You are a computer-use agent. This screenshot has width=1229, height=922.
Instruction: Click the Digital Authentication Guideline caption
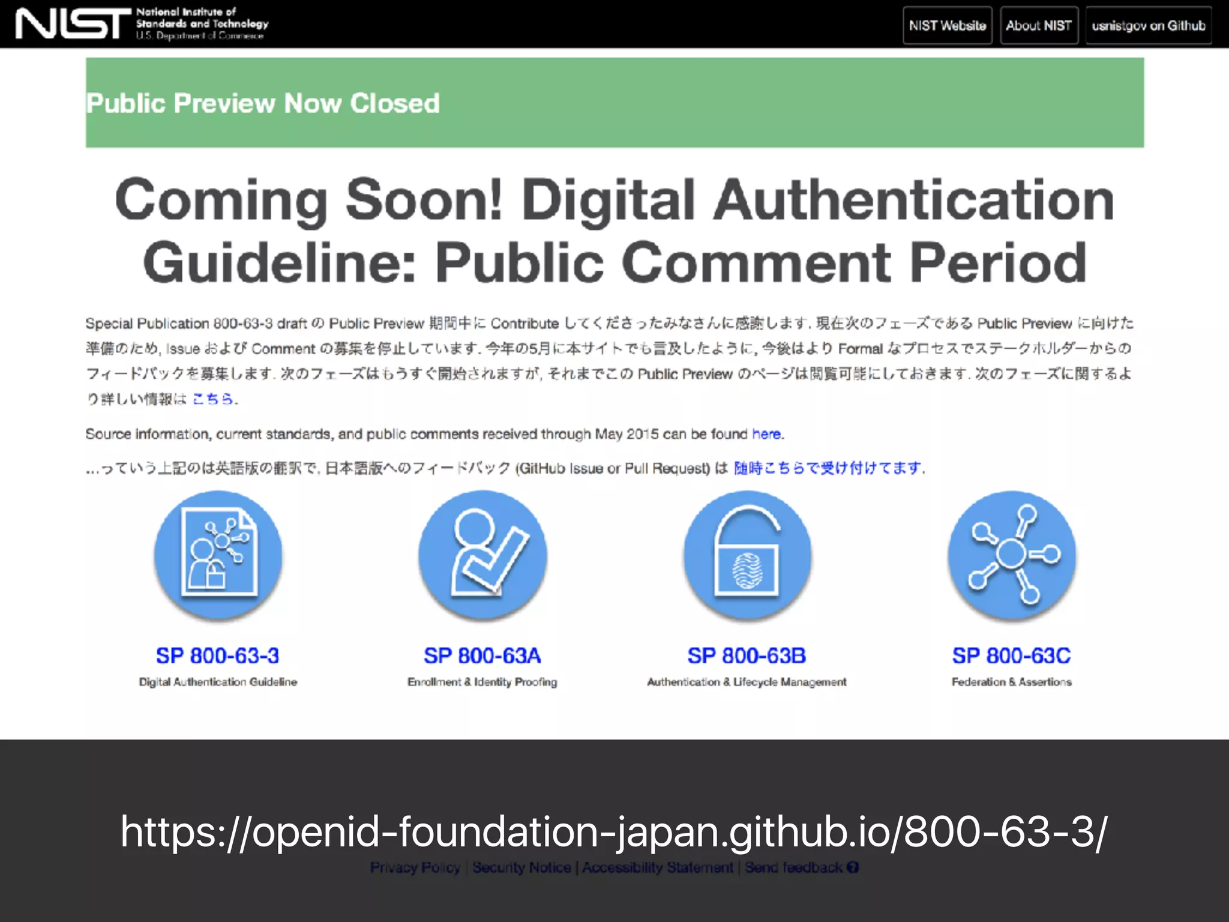(x=218, y=682)
